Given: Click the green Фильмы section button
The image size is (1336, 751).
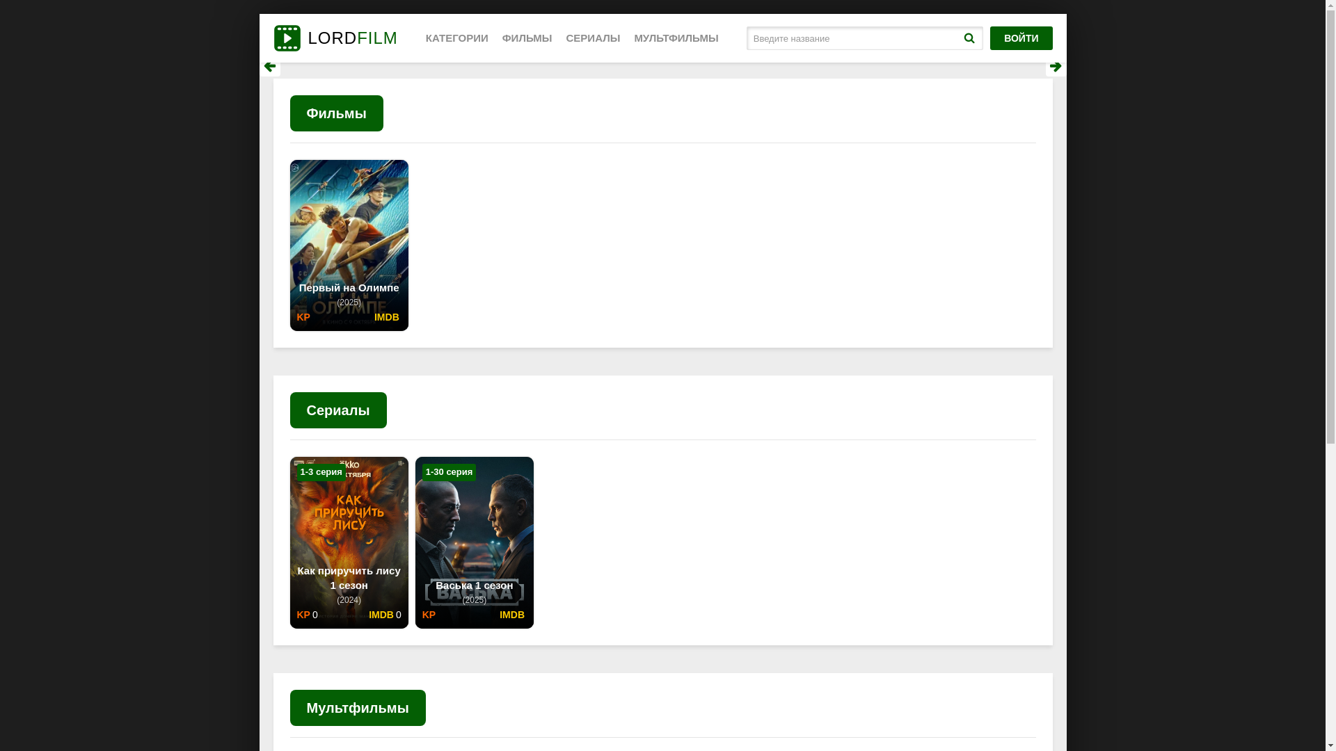Looking at the screenshot, I should (336, 113).
